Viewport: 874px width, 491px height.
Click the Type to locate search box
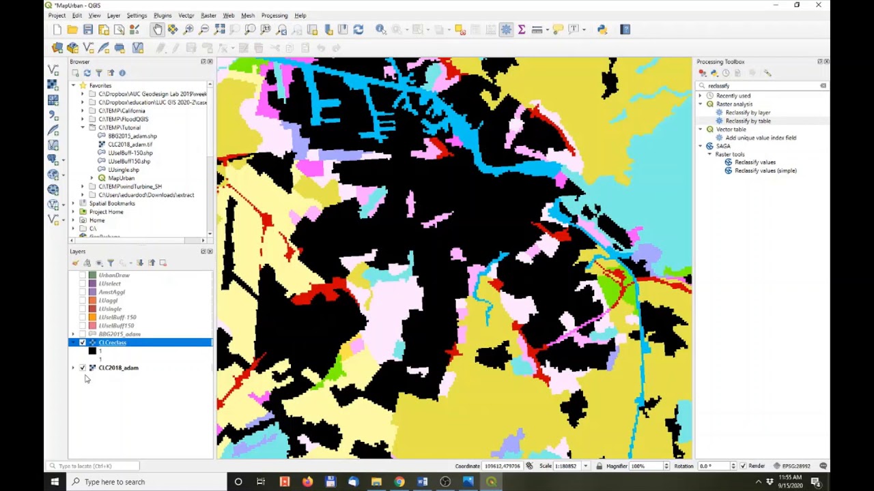[92, 466]
